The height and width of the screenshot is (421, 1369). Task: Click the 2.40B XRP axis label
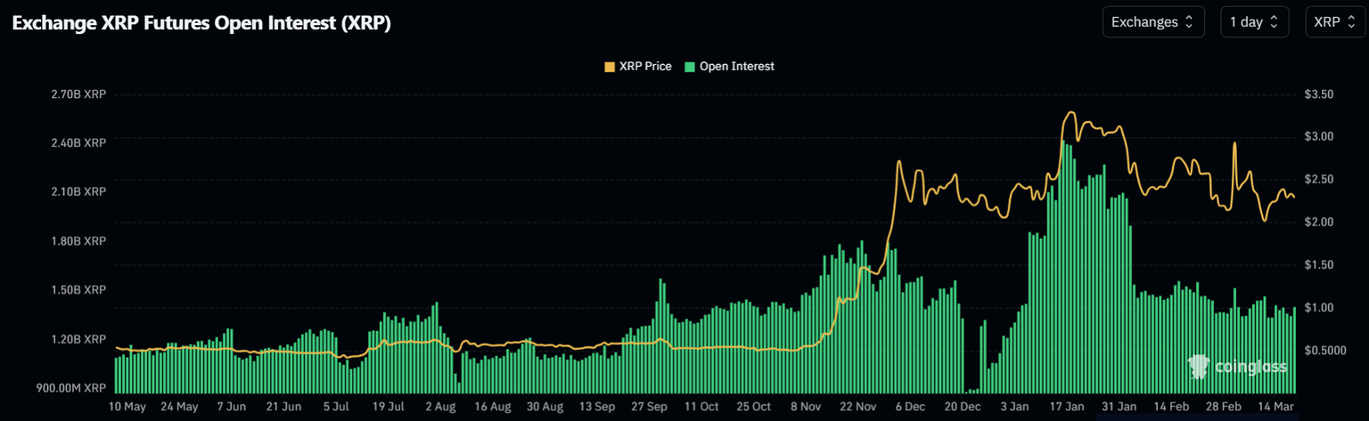click(78, 142)
